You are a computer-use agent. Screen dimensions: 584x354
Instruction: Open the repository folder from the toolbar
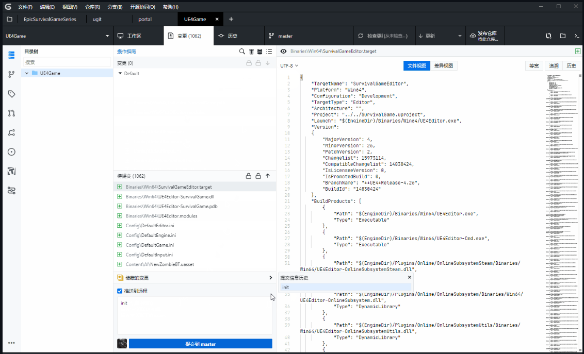563,36
